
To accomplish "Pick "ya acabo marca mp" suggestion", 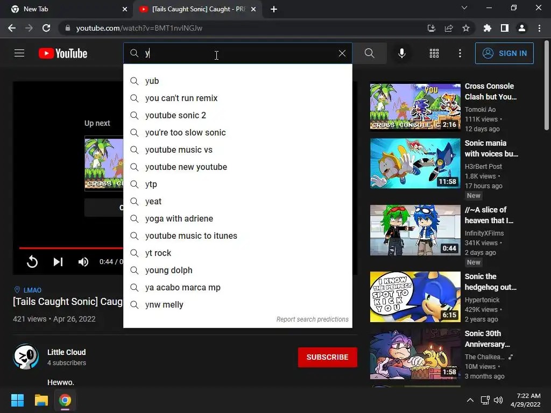I will tap(237, 287).
